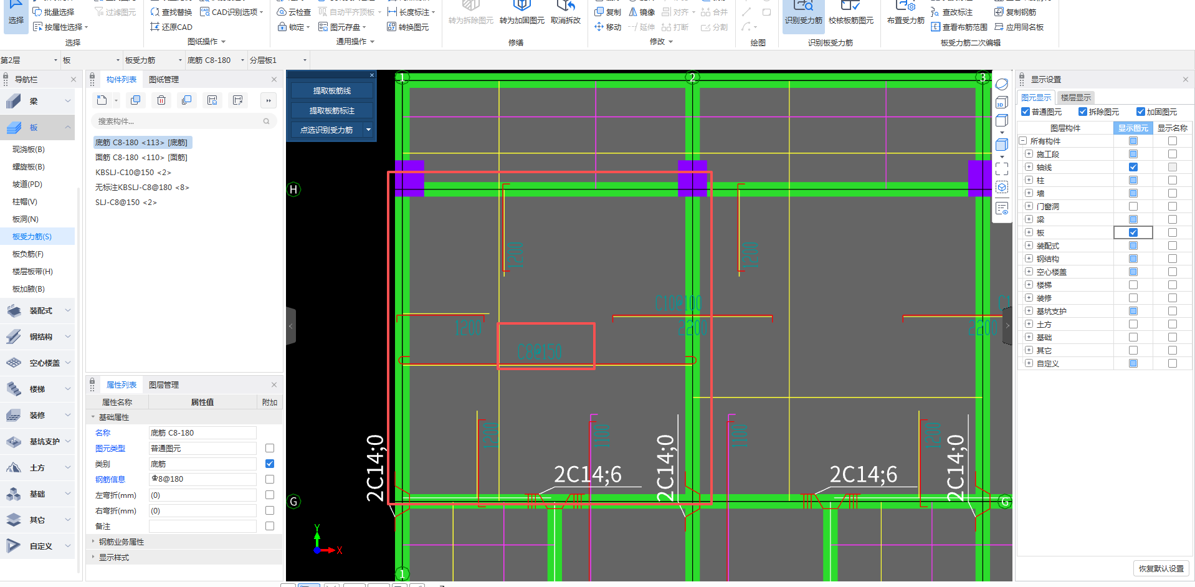Viewport: 1195px width, 587px height.
Task: Click the 楼梯 stairs navigation icon
Action: (14, 389)
